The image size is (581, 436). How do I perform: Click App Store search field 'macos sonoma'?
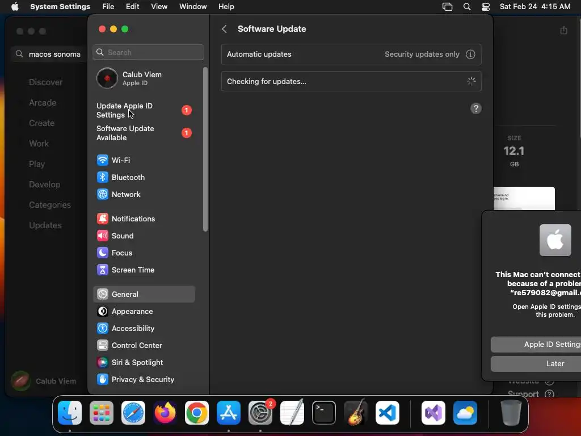(50, 54)
